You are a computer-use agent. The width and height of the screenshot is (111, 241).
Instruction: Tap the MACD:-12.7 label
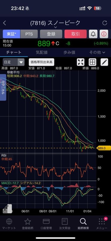(x=10, y=183)
